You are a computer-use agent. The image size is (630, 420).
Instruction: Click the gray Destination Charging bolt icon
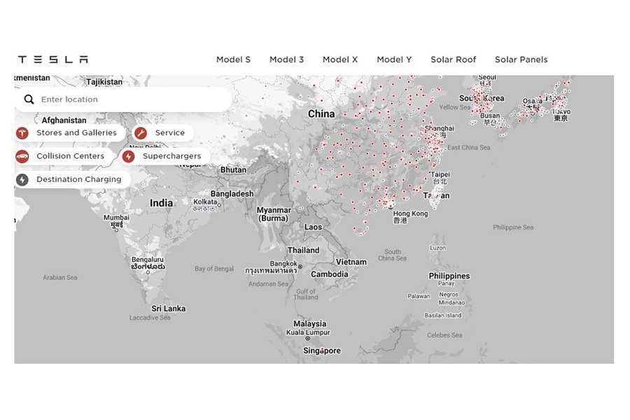click(22, 180)
